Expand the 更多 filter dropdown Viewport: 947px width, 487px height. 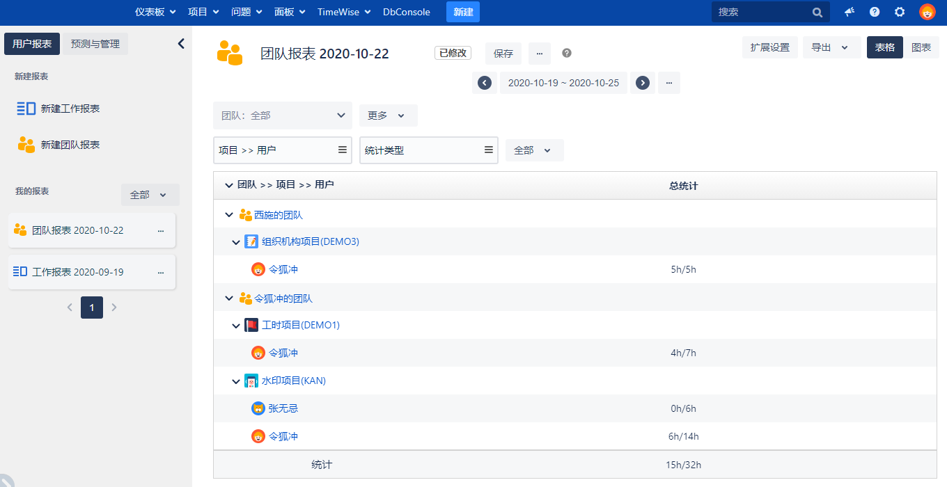point(388,115)
